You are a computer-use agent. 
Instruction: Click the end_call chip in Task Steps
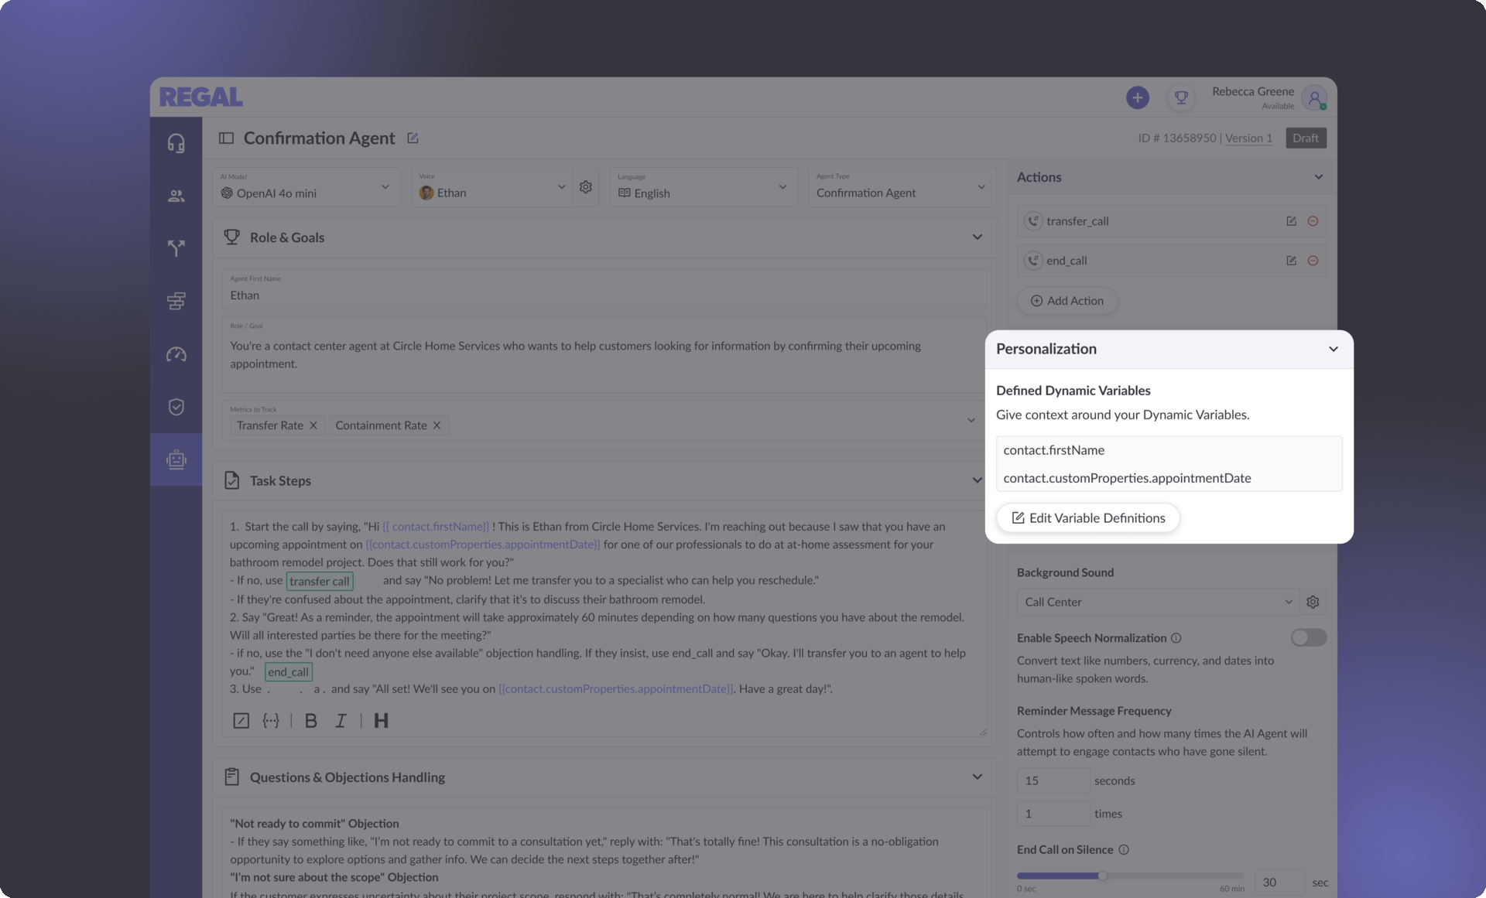coord(289,672)
